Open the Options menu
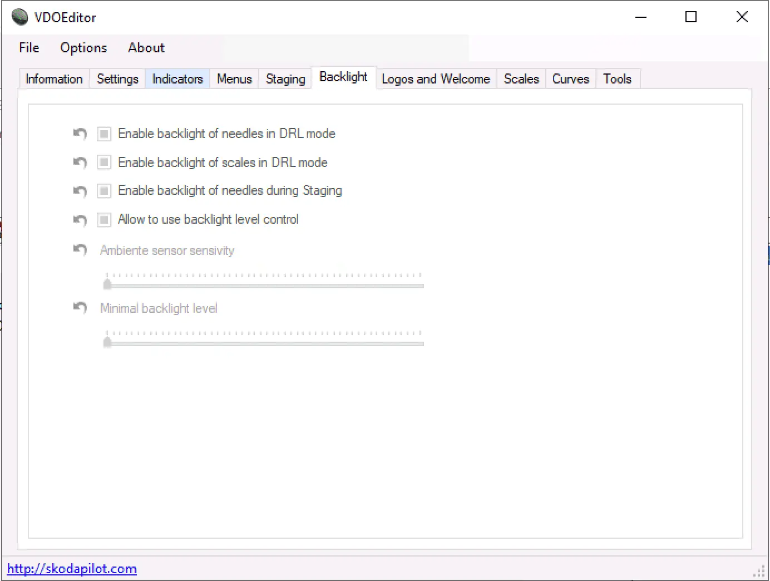The width and height of the screenshot is (770, 581). click(83, 48)
